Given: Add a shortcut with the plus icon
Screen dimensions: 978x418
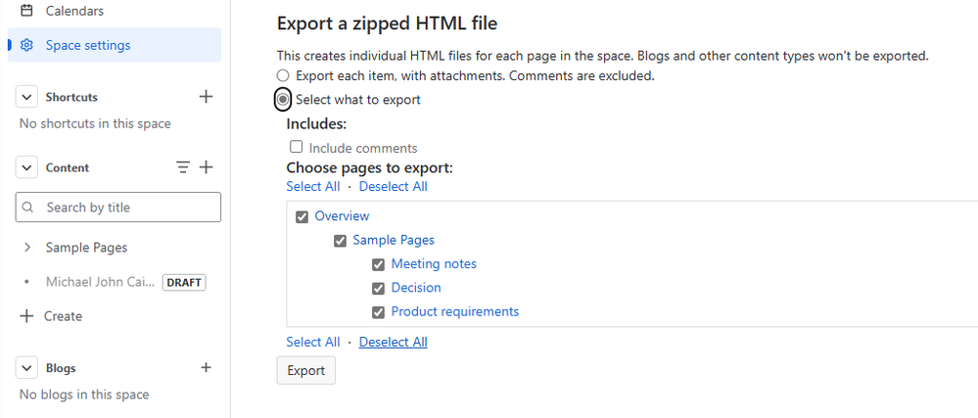Looking at the screenshot, I should tap(206, 97).
